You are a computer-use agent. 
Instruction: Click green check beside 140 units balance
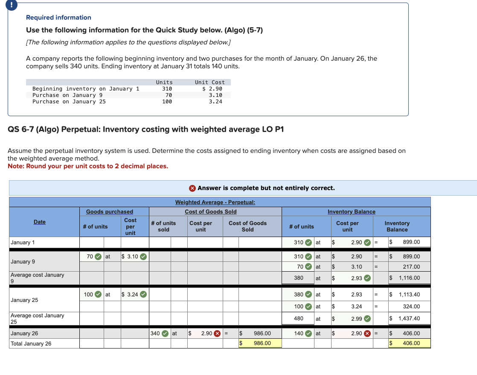coord(308,334)
